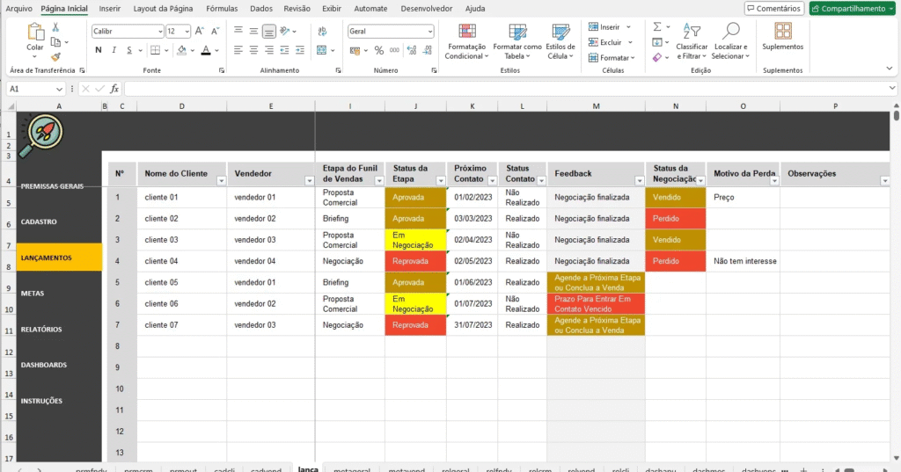Screen dimensions: 901x472
Task: Click the percent style icon
Action: pos(379,50)
